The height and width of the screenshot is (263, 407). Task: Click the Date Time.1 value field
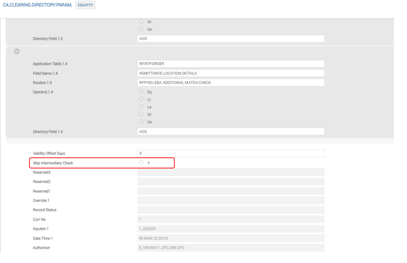coord(231,238)
